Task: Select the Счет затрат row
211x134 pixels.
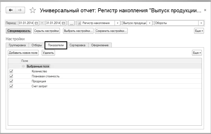Action: click(x=105, y=86)
